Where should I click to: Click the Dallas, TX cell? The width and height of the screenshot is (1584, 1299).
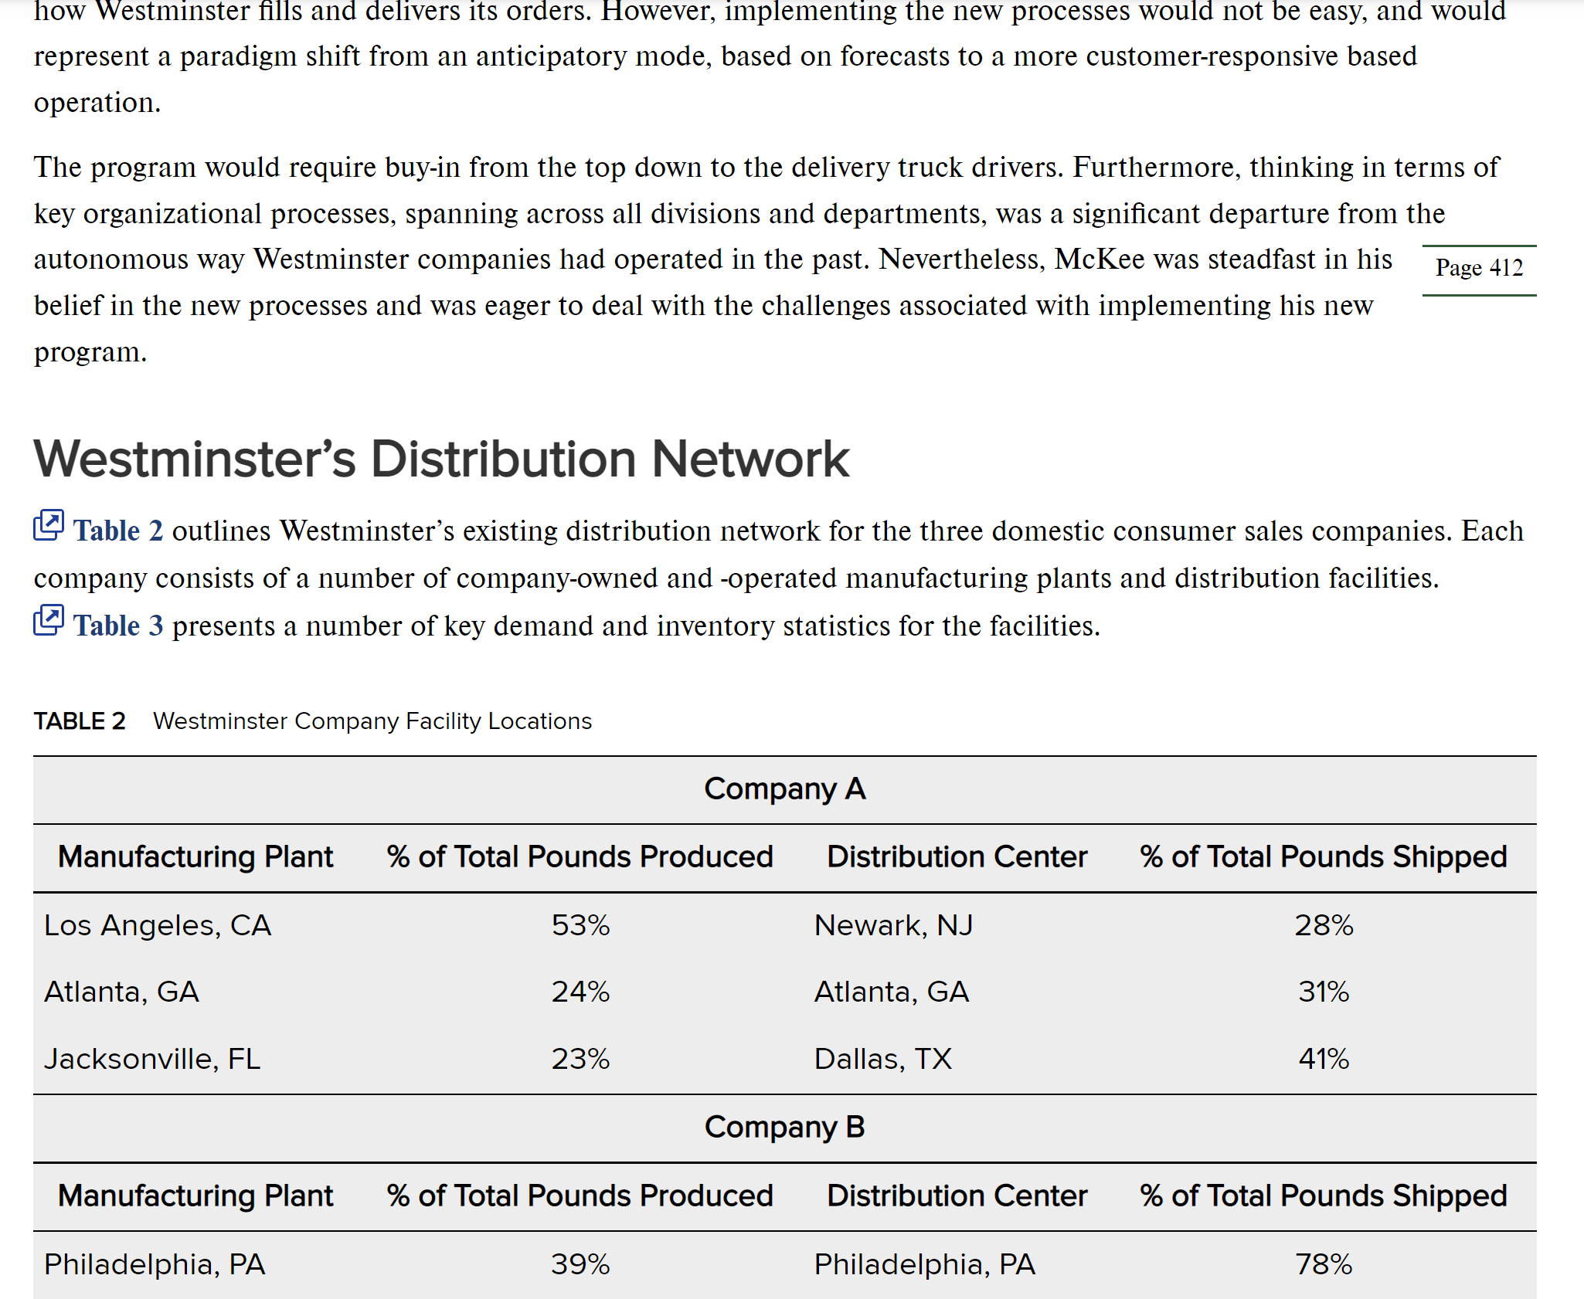point(882,1059)
